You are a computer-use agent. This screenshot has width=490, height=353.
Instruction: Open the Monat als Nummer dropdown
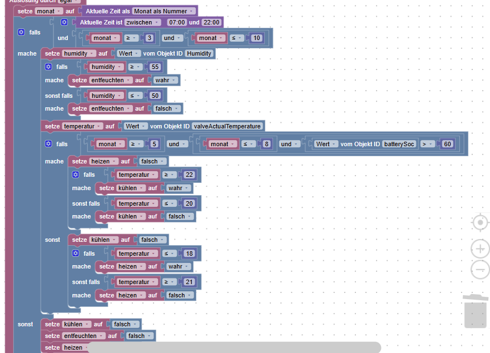point(164,11)
